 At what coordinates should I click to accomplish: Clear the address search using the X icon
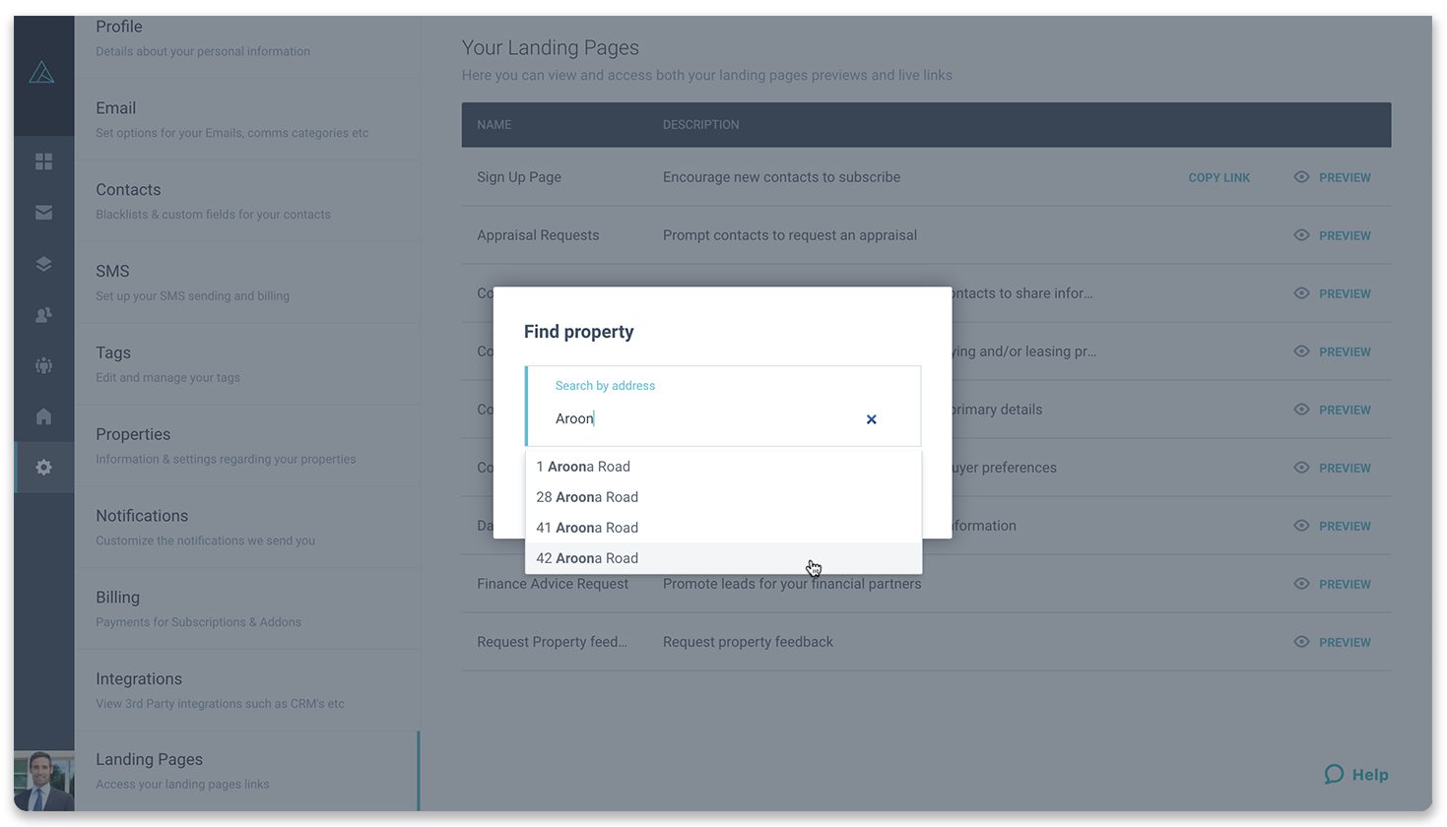(871, 418)
